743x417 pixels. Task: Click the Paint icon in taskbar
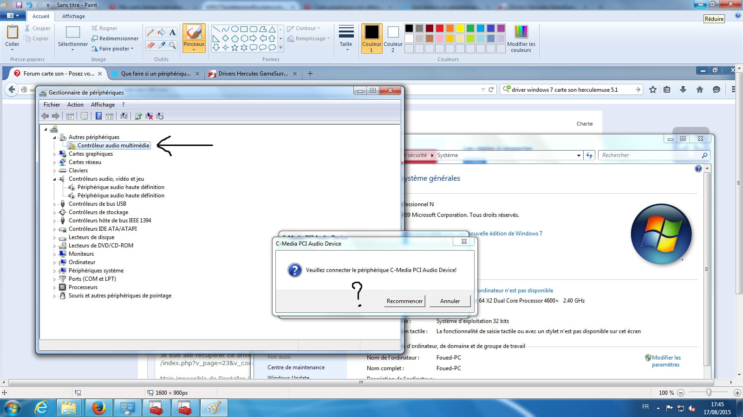[x=214, y=408]
